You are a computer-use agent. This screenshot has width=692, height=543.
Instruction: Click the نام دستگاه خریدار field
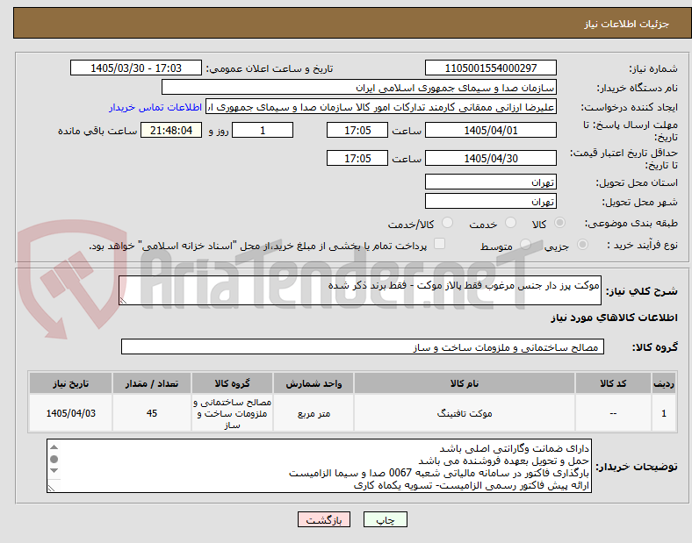tap(359, 87)
